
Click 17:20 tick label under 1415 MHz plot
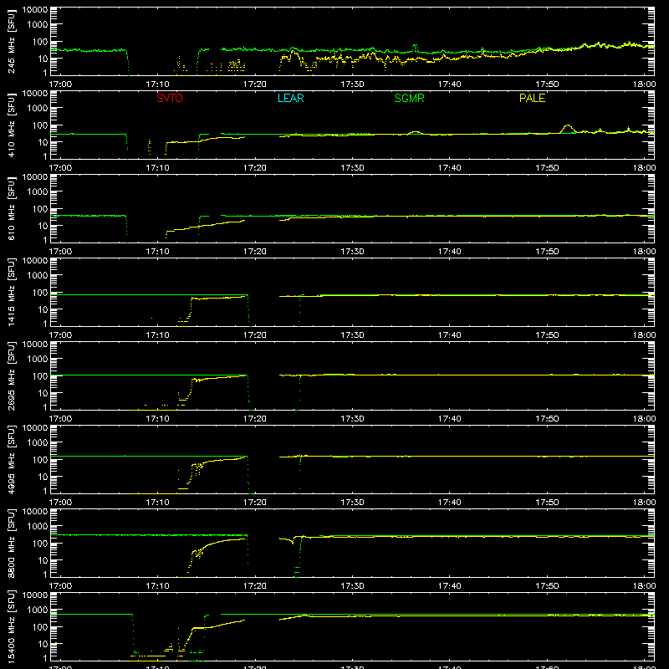(x=255, y=335)
